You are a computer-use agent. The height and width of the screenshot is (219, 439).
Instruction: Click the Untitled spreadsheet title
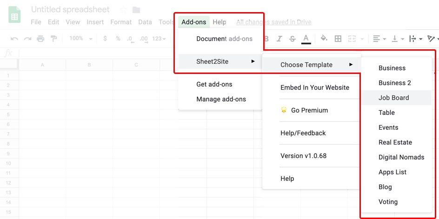click(x=70, y=9)
